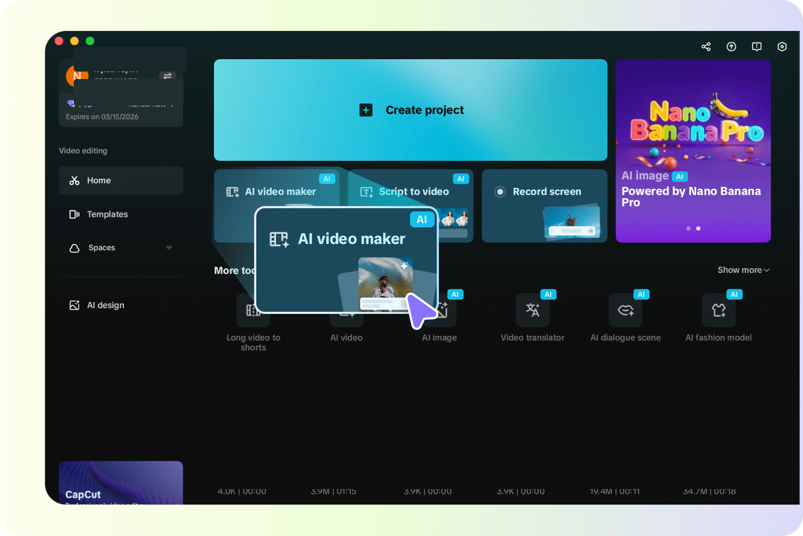Open the settings gear icon
803x536 pixels.
click(782, 46)
